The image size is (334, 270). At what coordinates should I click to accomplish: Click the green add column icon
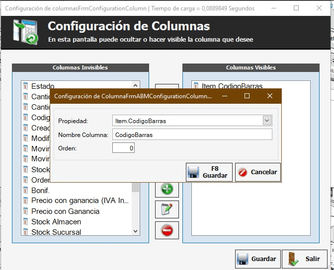(167, 189)
